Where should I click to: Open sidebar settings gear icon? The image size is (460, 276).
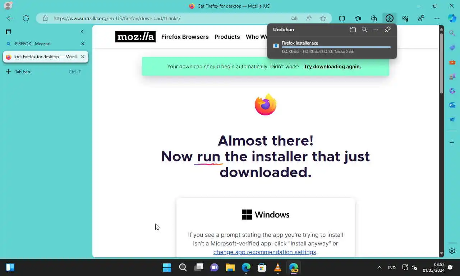452,251
